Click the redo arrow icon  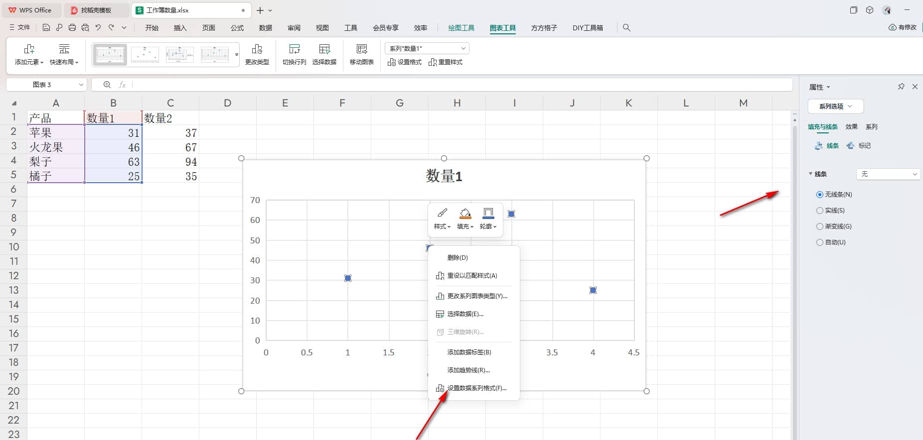(111, 28)
